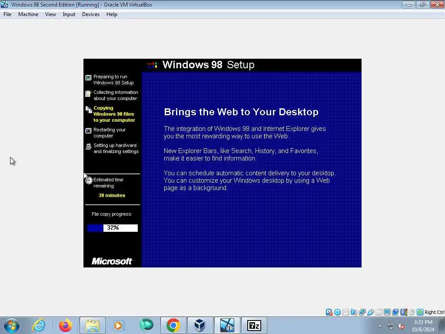Image resolution: width=445 pixels, height=334 pixels.
Task: Click the hard disk activity status icon
Action: 329,312
